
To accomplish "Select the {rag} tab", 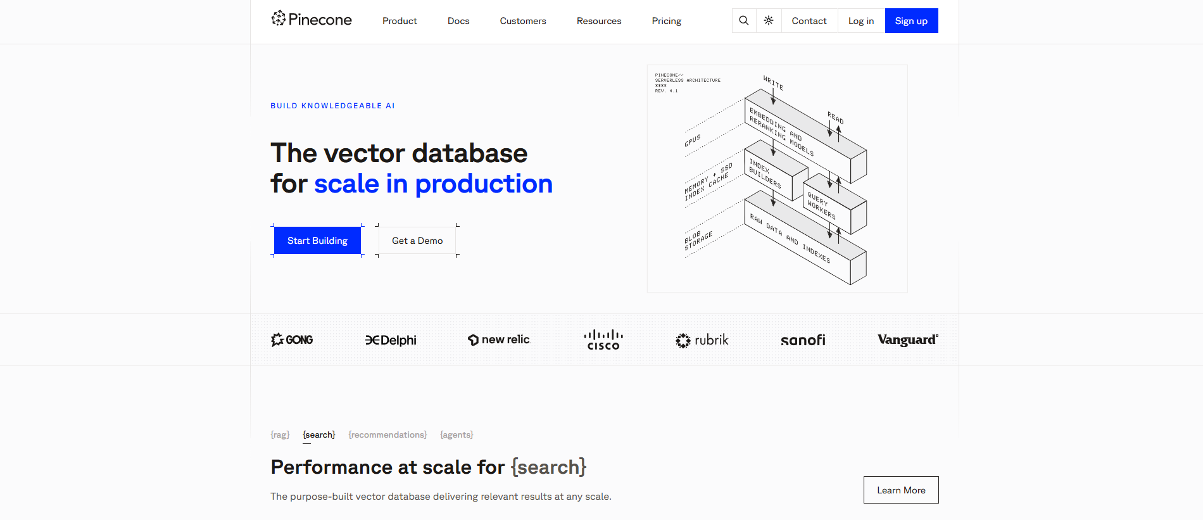I will tap(280, 434).
